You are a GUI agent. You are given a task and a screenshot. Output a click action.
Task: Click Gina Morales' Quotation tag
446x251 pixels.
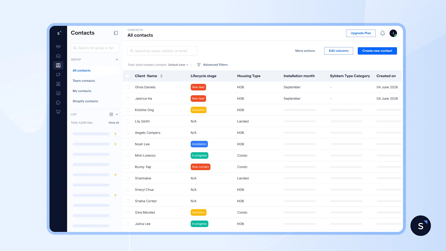pyautogui.click(x=198, y=213)
